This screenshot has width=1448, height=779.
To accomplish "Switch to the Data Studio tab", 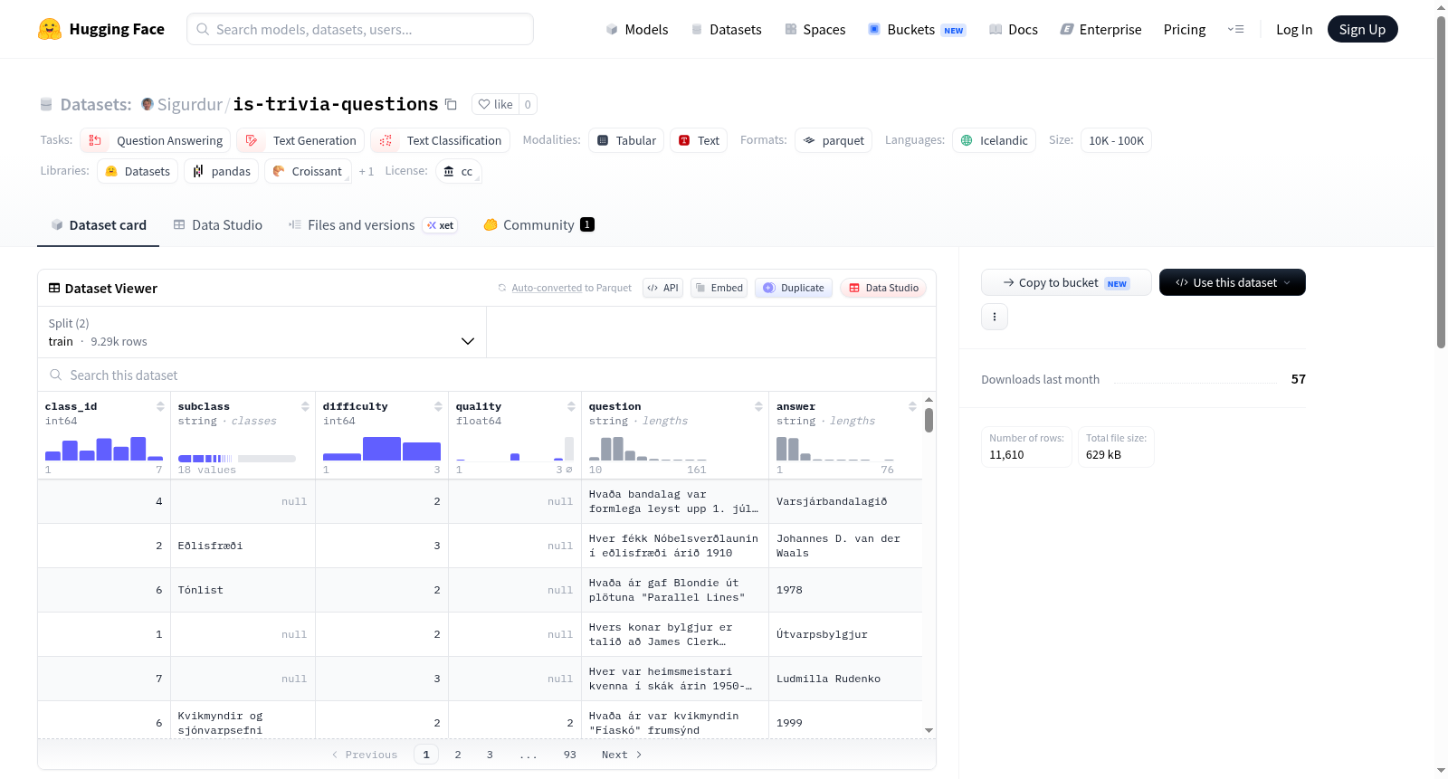I will click(x=218, y=224).
